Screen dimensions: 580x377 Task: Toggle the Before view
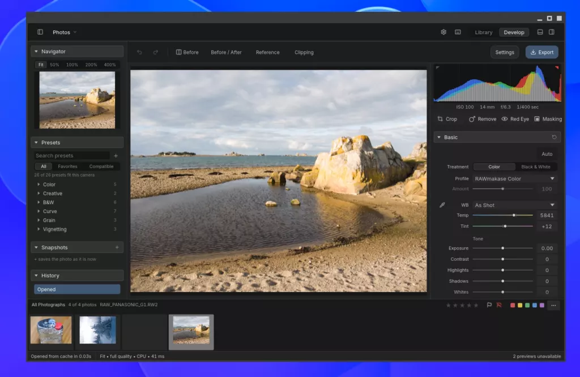tap(187, 52)
